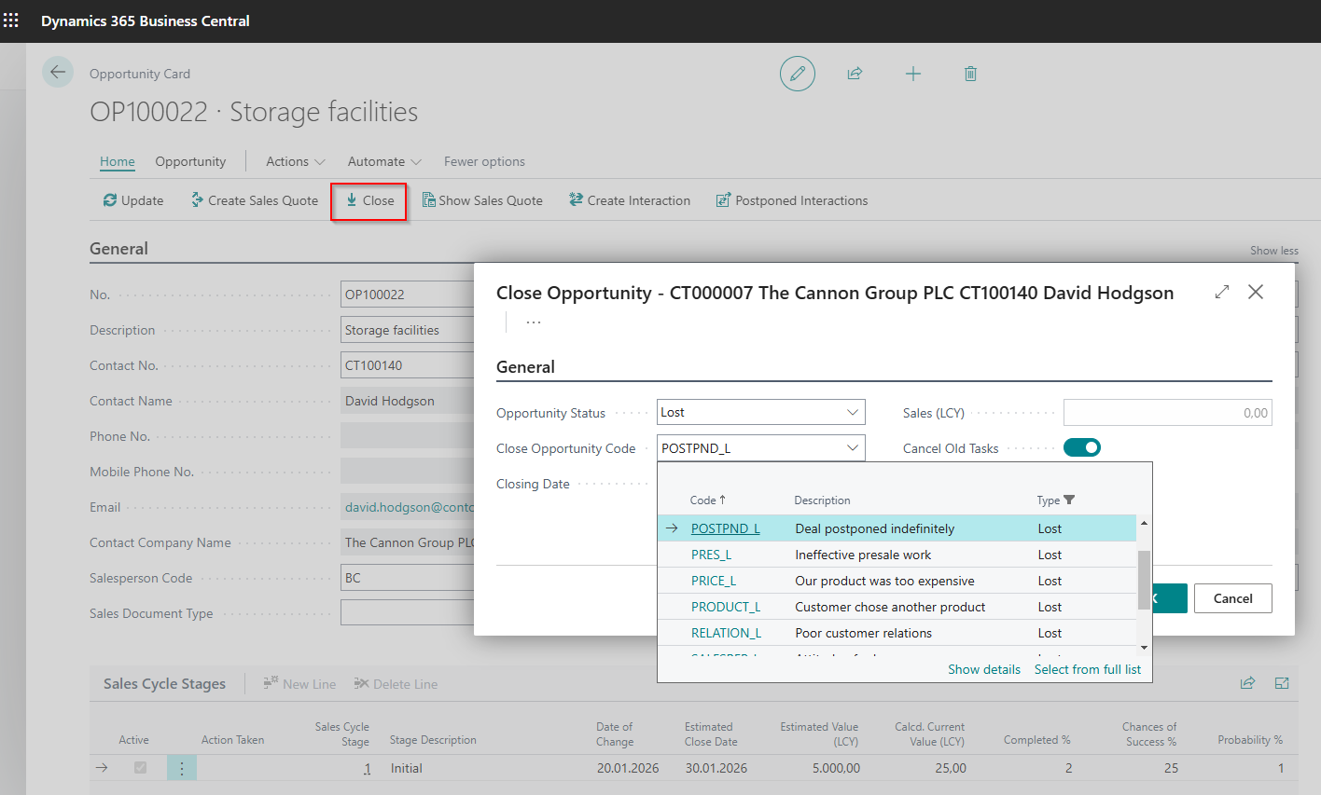Viewport: 1321px width, 795px height.
Task: Click the Type column filter icon
Action: (x=1069, y=500)
